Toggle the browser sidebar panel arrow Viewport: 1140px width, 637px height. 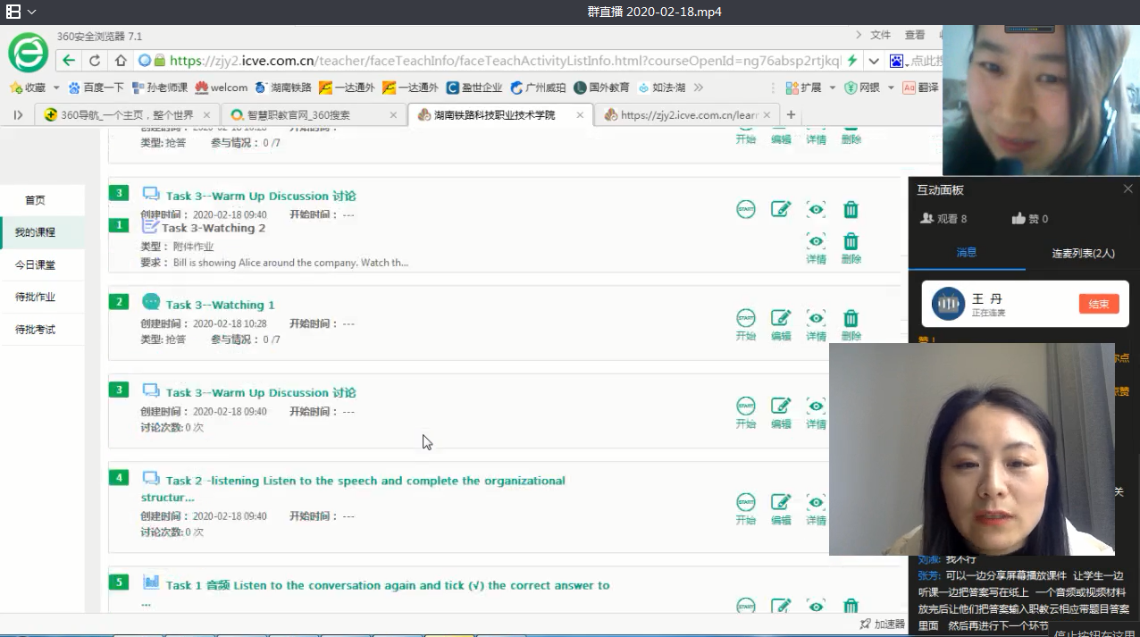coord(18,114)
